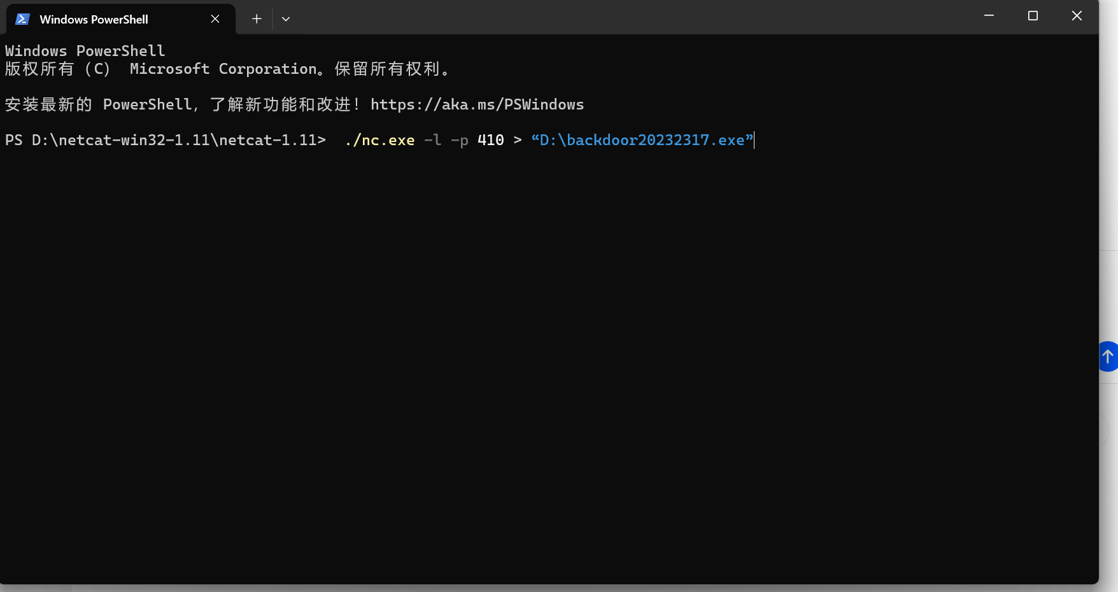Maximize the terminal window
This screenshot has width=1118, height=592.
[x=1033, y=16]
